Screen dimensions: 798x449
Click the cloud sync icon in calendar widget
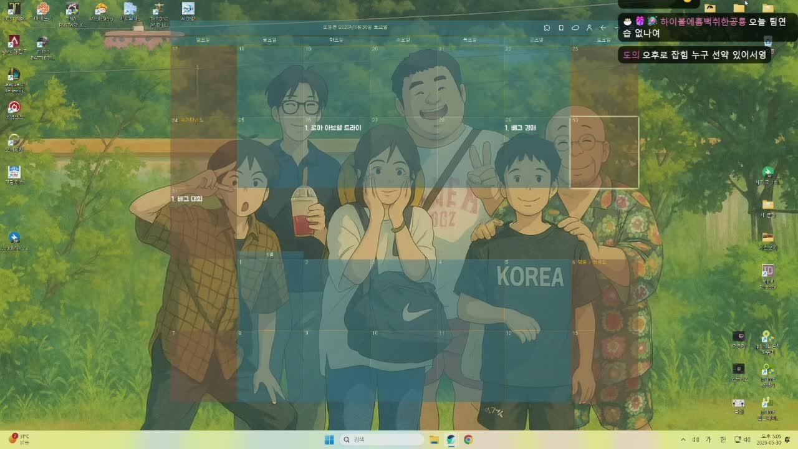[575, 27]
